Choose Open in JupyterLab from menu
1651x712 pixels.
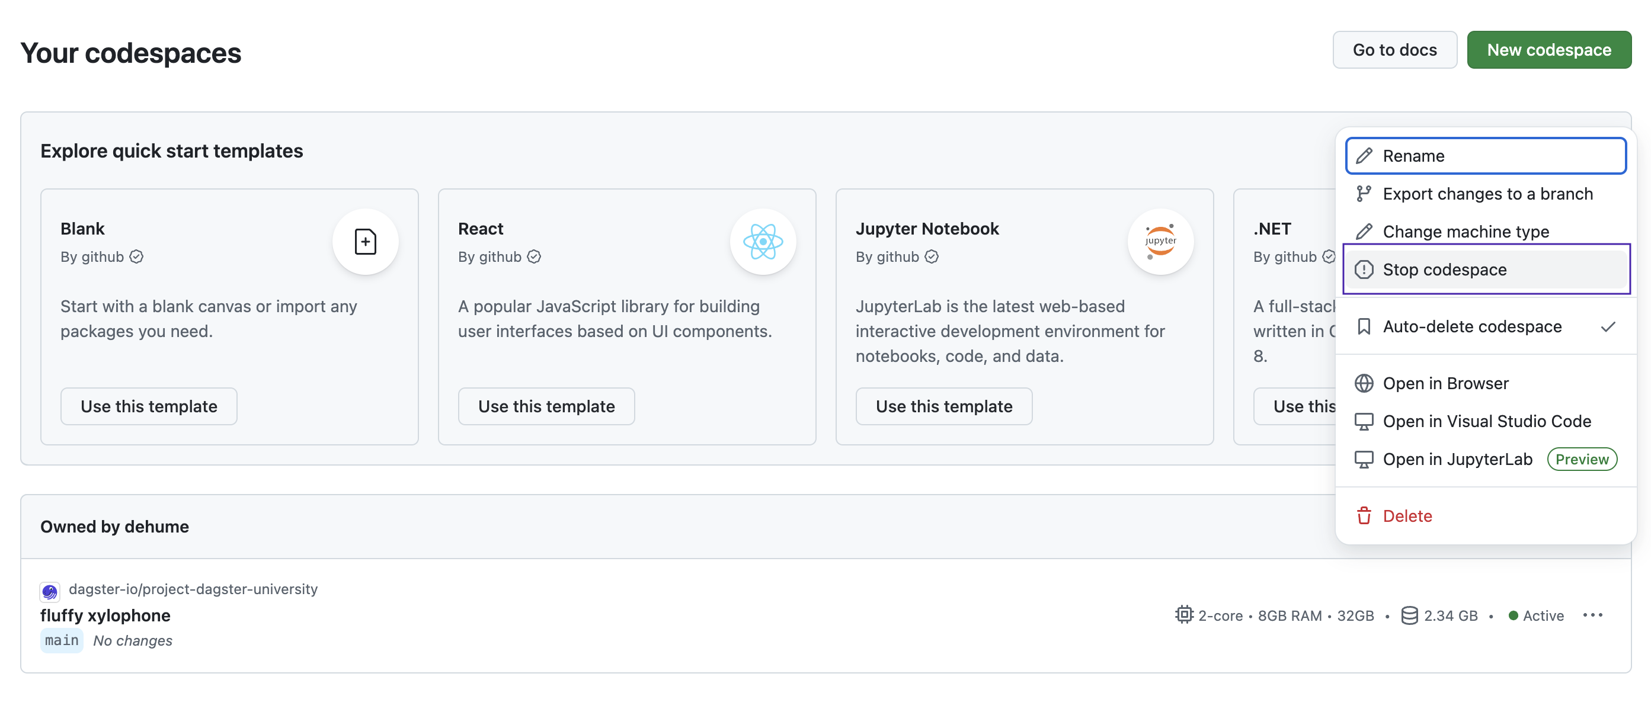pos(1457,460)
